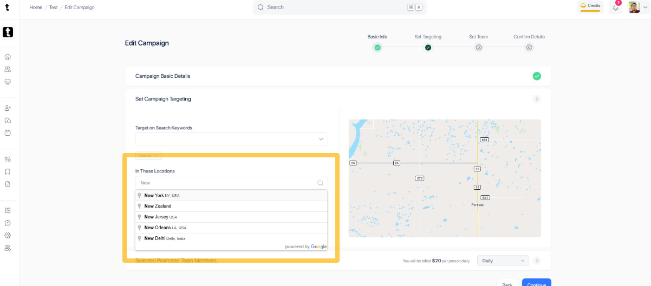Click the top Search field
Screen dimensions: 651x286
pyautogui.click(x=340, y=8)
